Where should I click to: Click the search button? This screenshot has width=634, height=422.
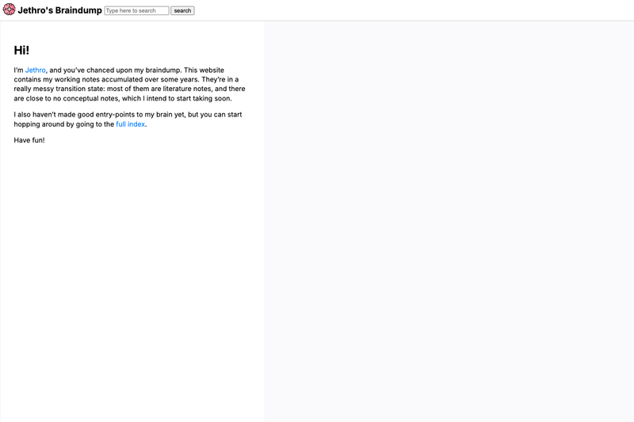pyautogui.click(x=182, y=10)
